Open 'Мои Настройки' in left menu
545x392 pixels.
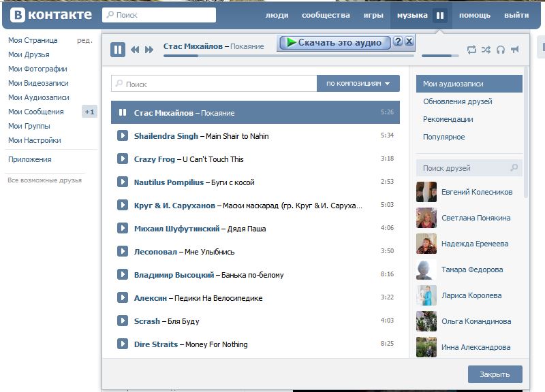click(x=35, y=140)
